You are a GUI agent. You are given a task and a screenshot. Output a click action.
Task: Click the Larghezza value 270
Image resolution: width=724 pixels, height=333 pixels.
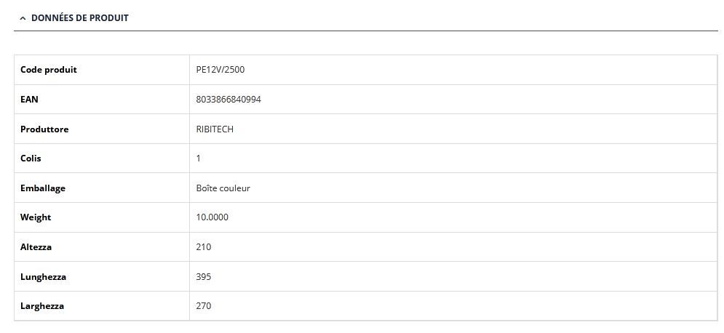point(204,306)
